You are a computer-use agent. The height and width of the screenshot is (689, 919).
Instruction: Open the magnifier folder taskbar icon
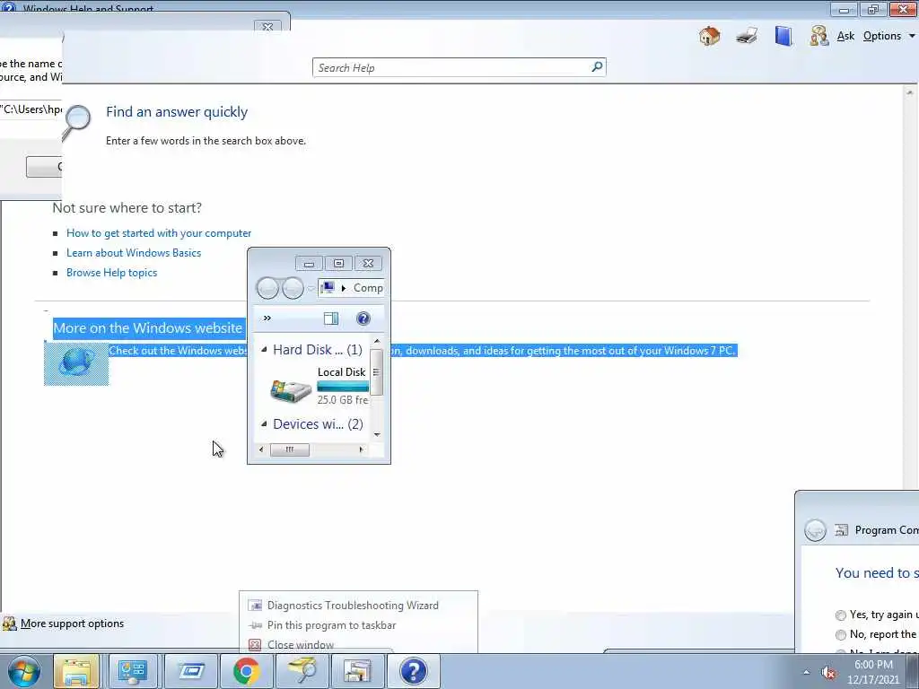302,671
